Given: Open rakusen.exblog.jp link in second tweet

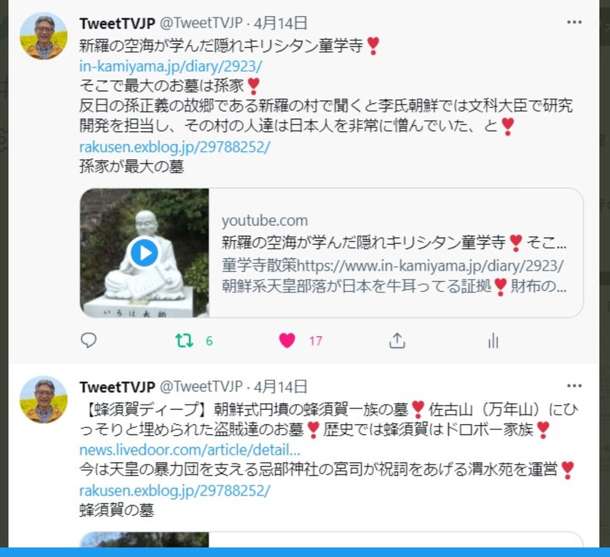Looking at the screenshot, I should tap(175, 490).
